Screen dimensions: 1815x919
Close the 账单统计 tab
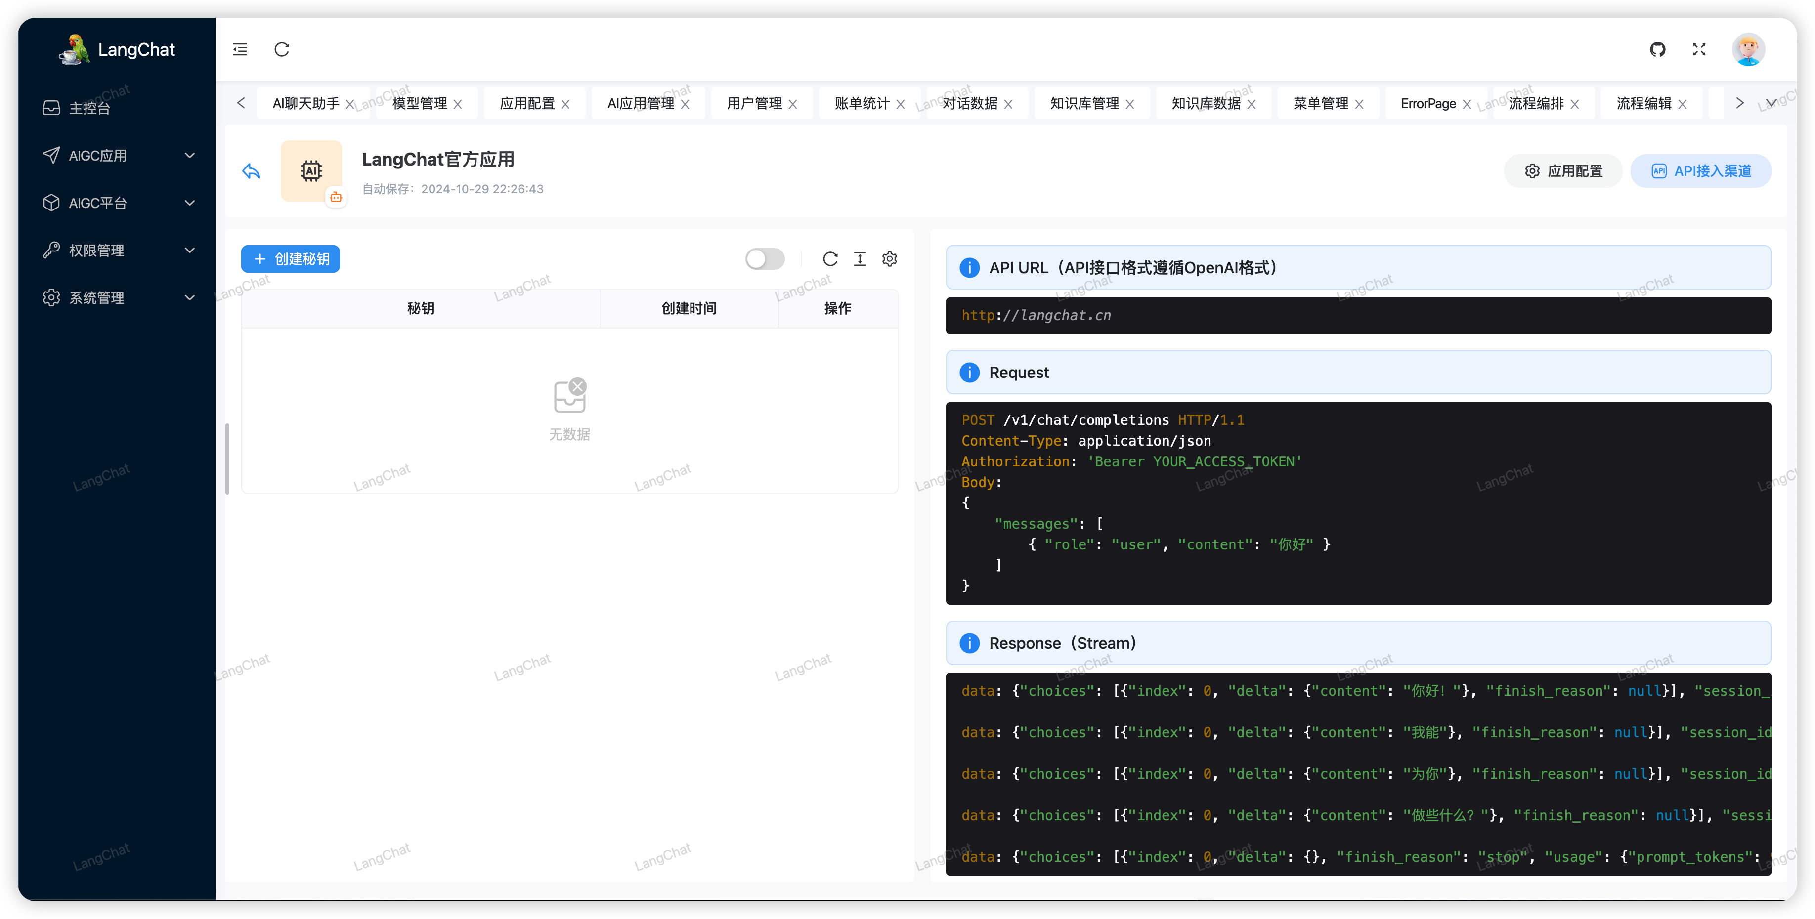(x=901, y=104)
